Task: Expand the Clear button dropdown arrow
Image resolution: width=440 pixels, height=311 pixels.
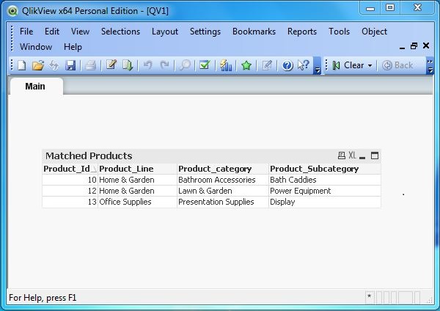Action: tap(370, 65)
